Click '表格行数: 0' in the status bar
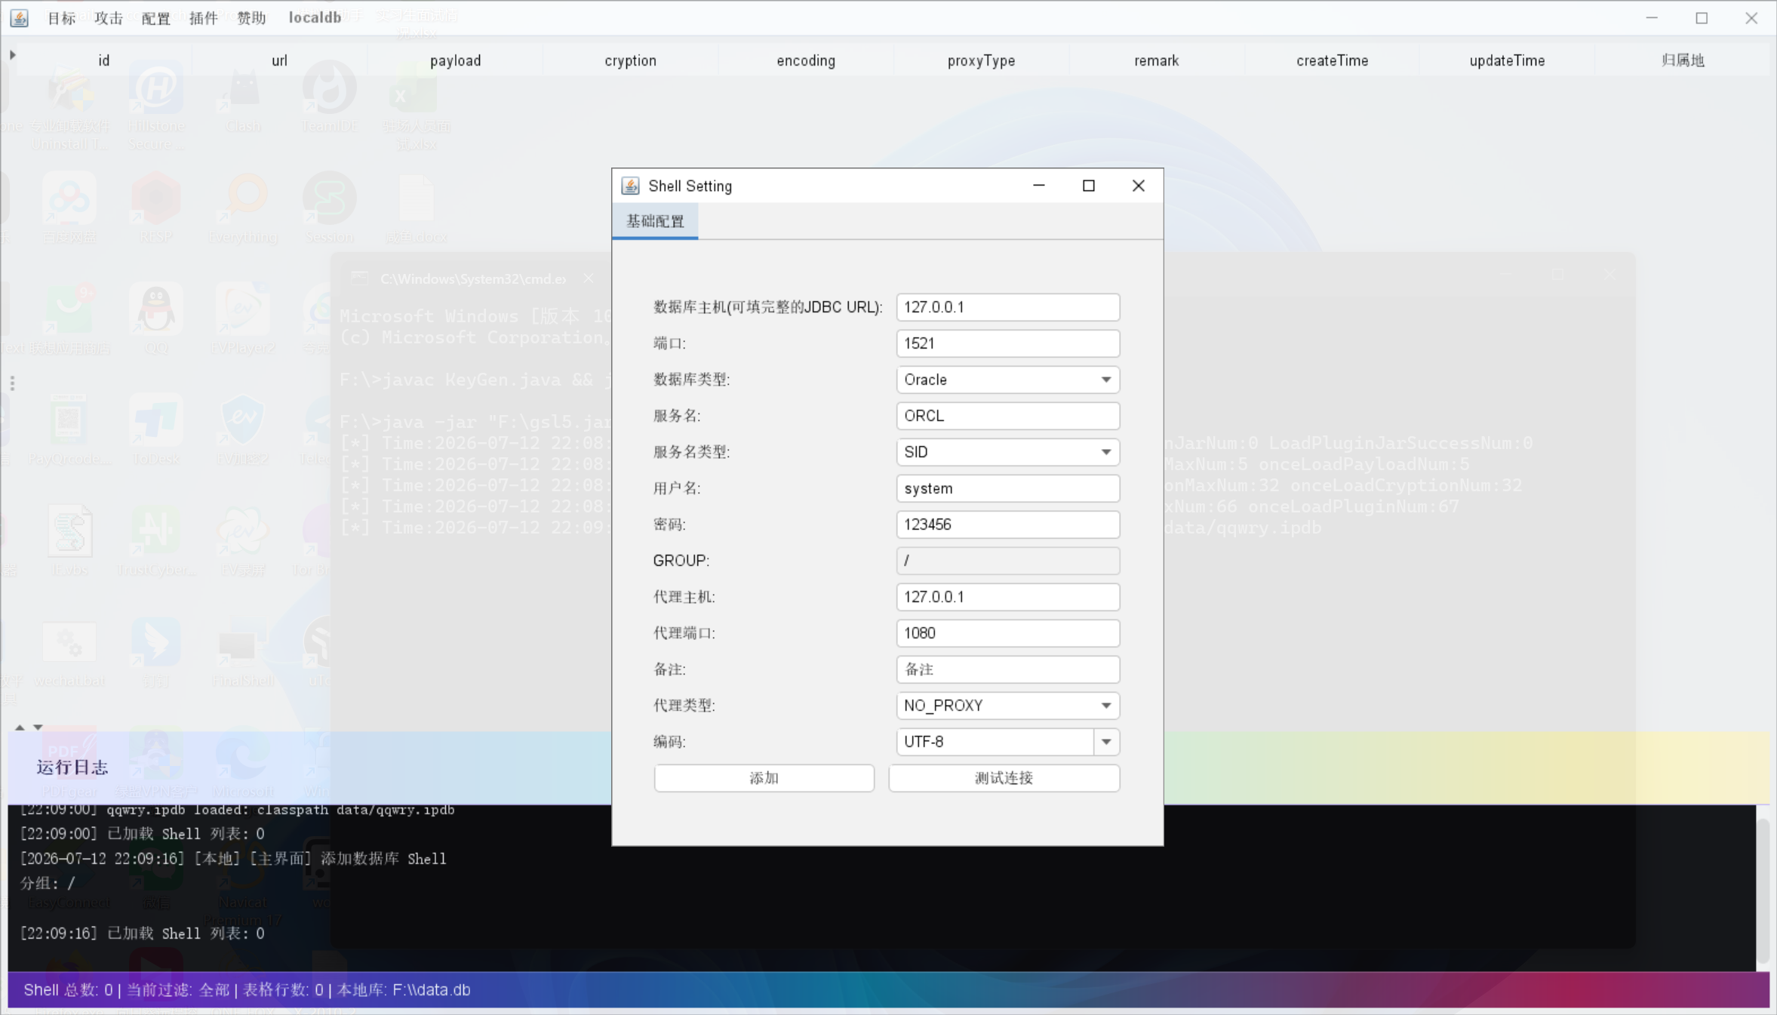This screenshot has height=1015, width=1777. [x=283, y=990]
